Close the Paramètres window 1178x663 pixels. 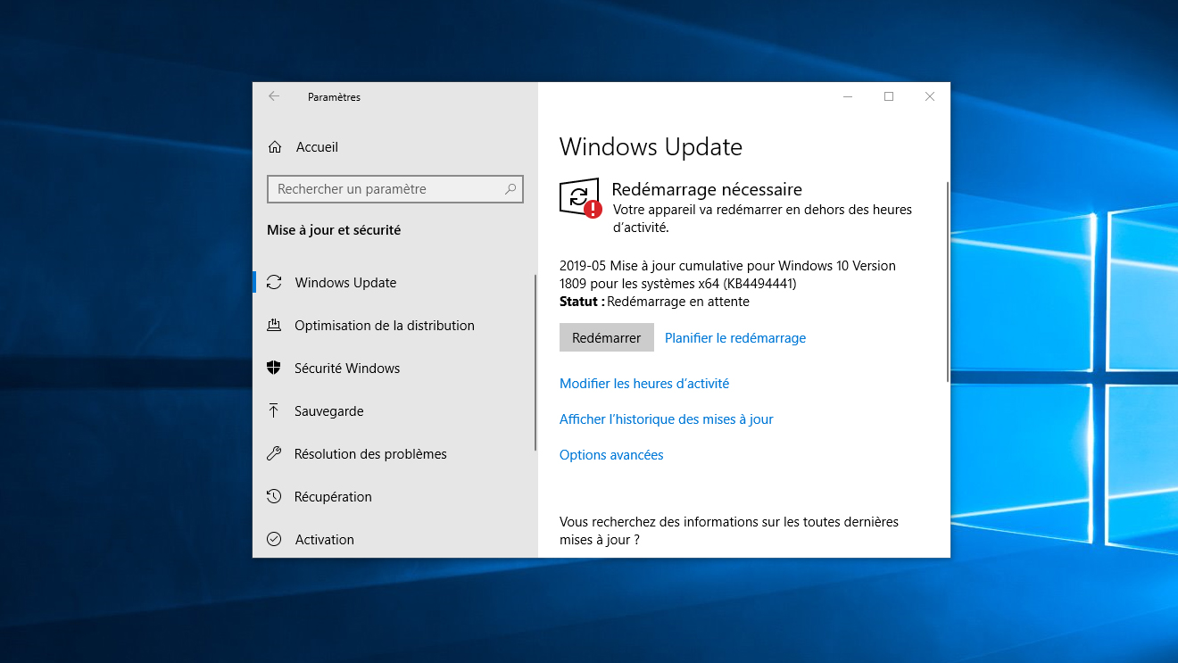930,96
